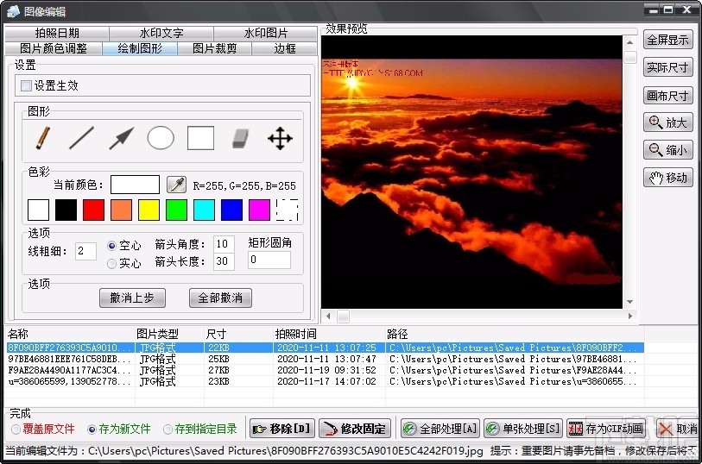Switch to 图片裁剪 tab
Screen dimensions: 702x464
(x=214, y=48)
